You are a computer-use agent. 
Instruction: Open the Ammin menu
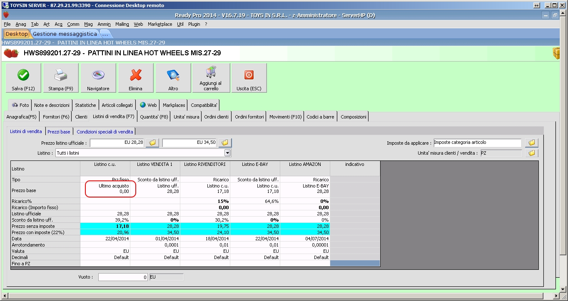(x=104, y=24)
